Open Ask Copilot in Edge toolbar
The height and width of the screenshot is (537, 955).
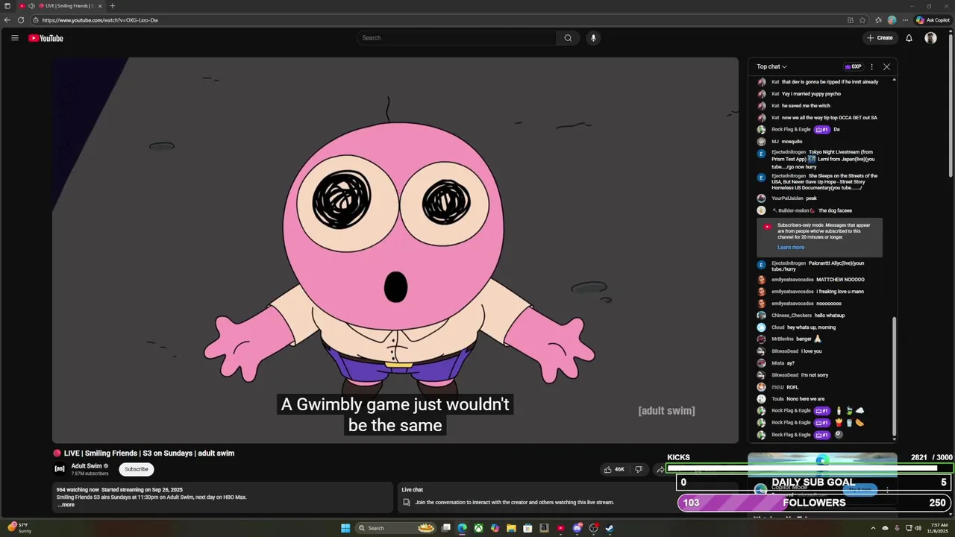point(933,20)
